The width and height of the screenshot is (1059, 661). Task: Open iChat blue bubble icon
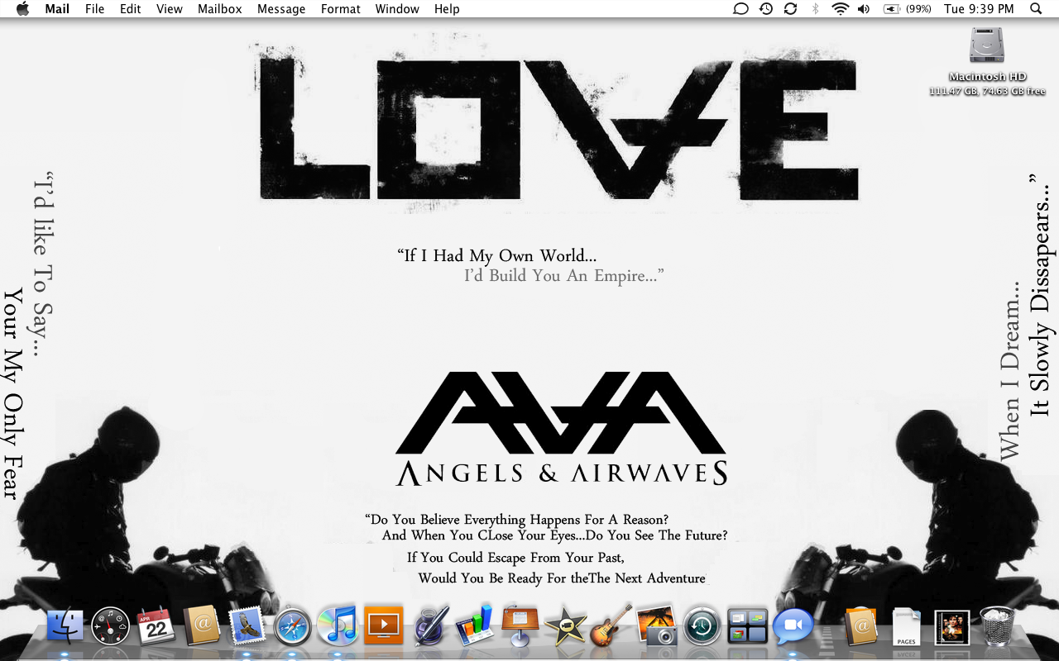(793, 626)
